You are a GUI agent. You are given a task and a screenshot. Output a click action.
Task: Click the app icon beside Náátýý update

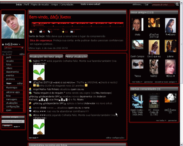(30, 61)
